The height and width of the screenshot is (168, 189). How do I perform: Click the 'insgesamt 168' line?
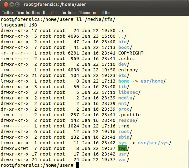(x=19, y=25)
